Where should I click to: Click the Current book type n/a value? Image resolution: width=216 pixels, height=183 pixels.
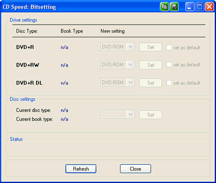(64, 119)
